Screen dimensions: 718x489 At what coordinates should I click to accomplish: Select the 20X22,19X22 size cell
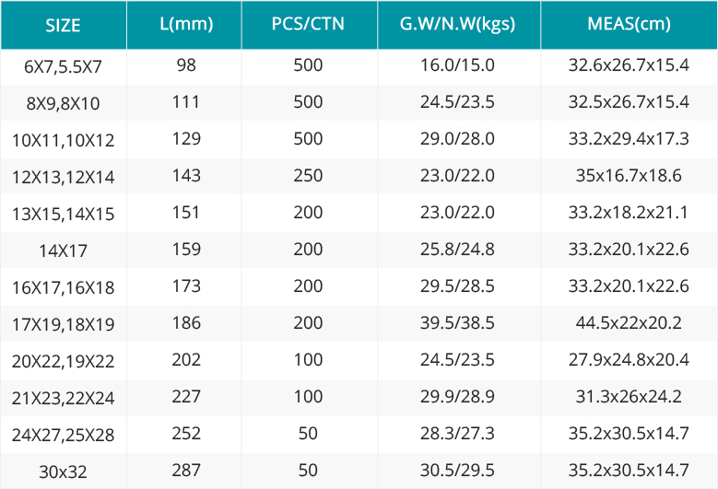(64, 361)
